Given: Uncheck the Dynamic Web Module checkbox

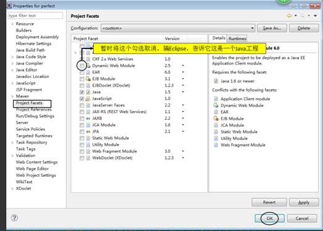Looking at the screenshot, I should [82, 66].
